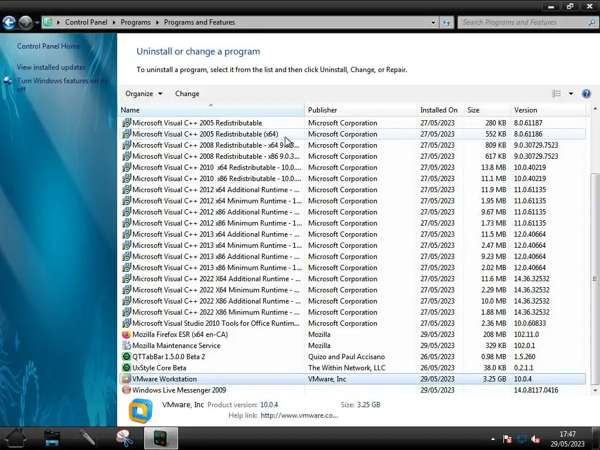600x450 pixels.
Task: Select Microsoft Visual C++ 2013 x64 Additional Runtime
Action: pos(216,234)
